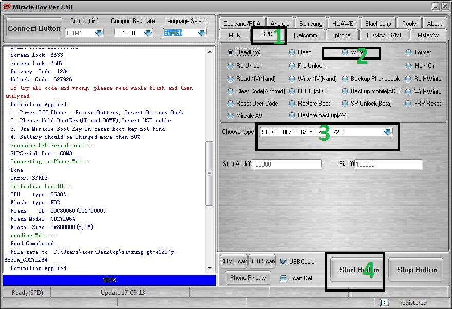Click the blue 100% progress bar
The image size is (452, 309).
(109, 280)
